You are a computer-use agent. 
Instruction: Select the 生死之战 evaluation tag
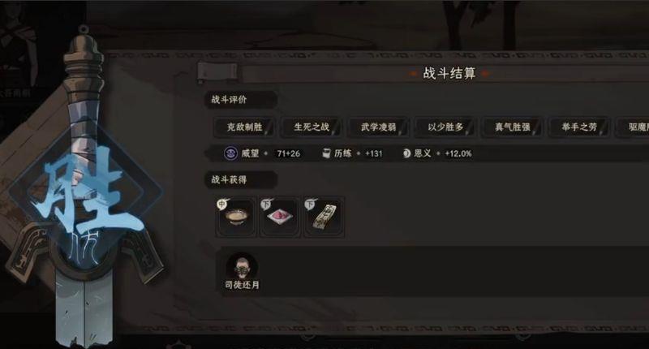[x=312, y=127]
